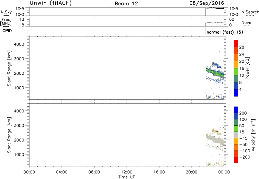Image resolution: width=259 pixels, height=179 pixels.
Task: Click '4000' on the power panel range axis
Action: click(19, 44)
